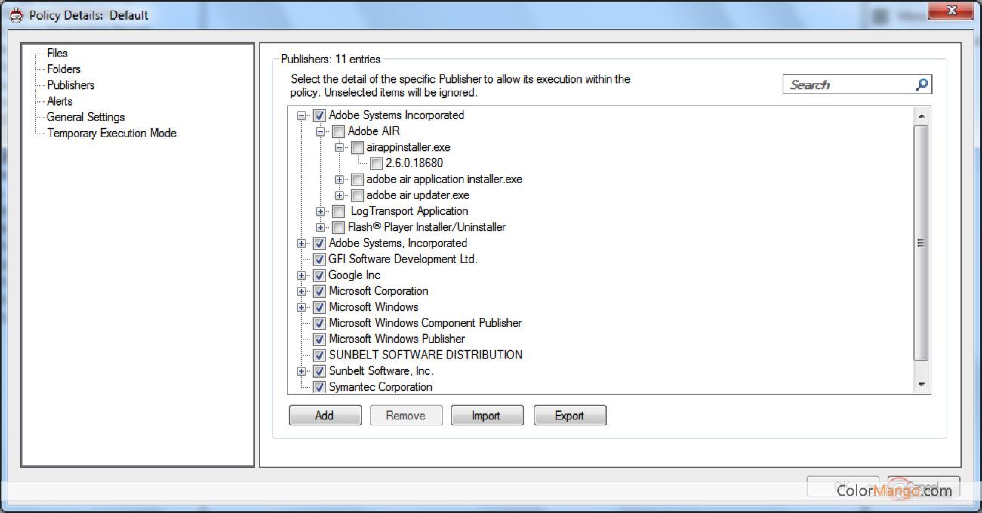This screenshot has width=982, height=513.
Task: Export the publishers list
Action: coord(570,415)
